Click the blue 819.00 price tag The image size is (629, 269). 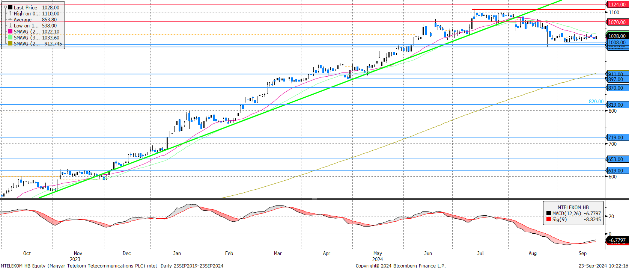(617, 105)
